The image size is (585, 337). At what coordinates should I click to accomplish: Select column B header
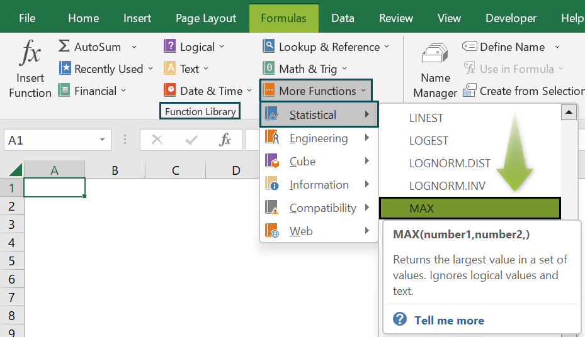click(x=115, y=170)
